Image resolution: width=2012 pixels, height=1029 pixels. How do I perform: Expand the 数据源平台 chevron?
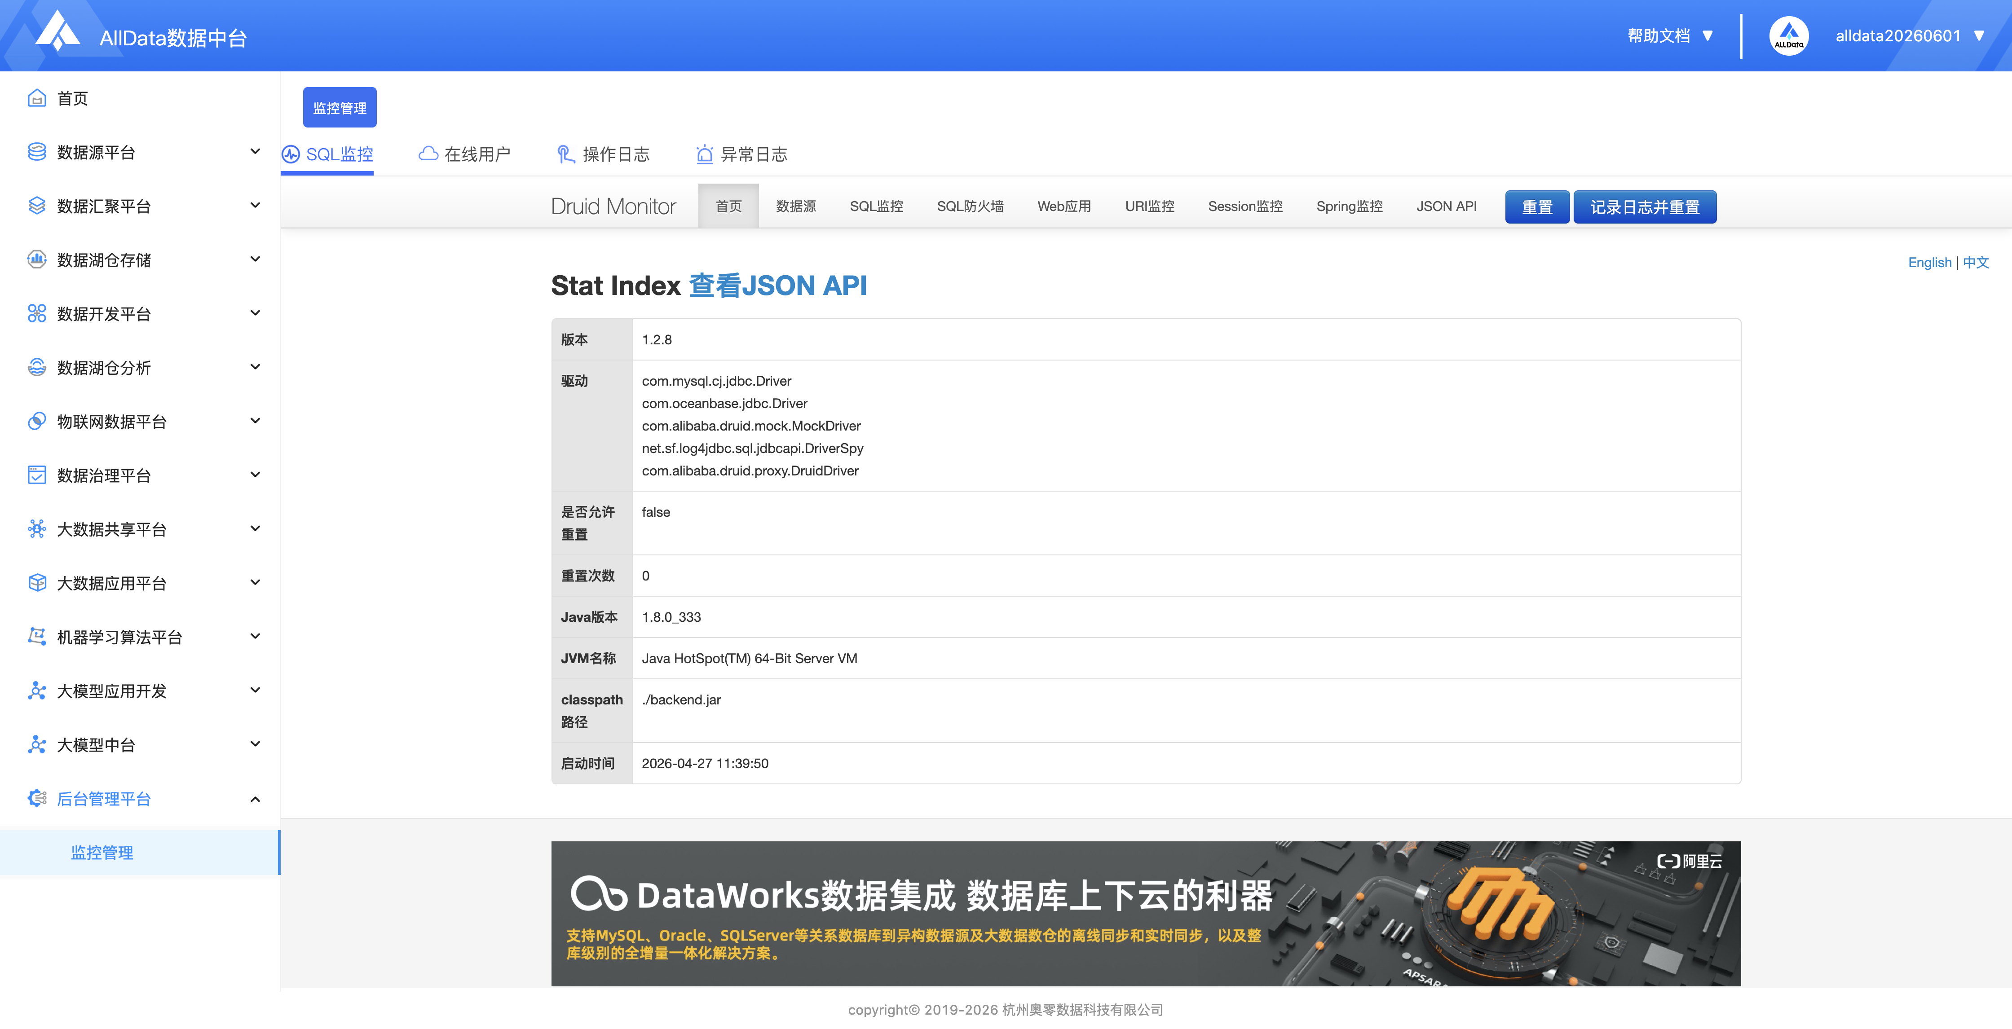(x=255, y=151)
